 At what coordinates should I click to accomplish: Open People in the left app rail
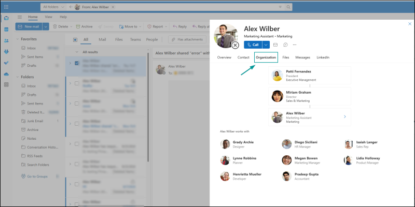click(x=6, y=41)
